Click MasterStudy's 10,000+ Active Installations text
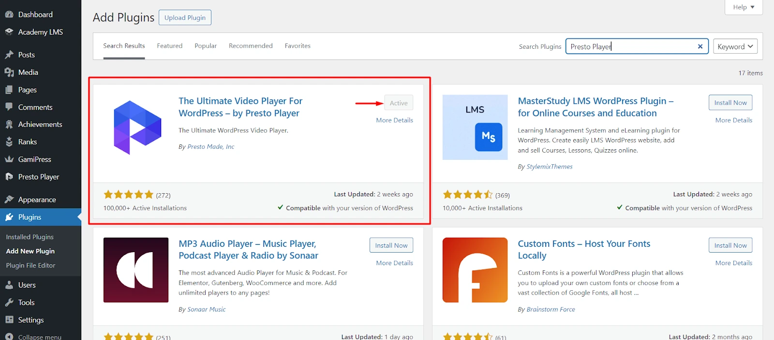Viewport: 774px width, 340px height. click(x=482, y=208)
